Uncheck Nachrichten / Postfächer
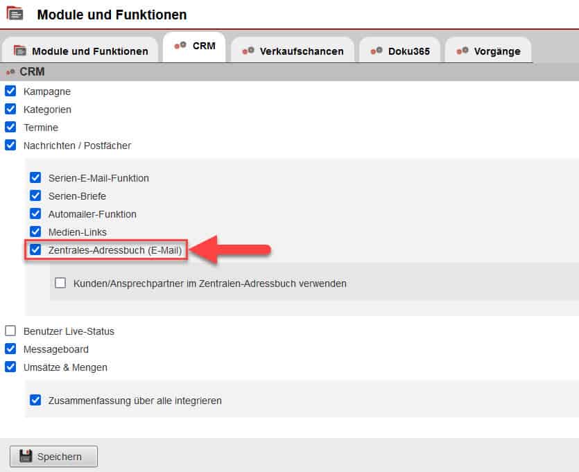 pyautogui.click(x=10, y=145)
